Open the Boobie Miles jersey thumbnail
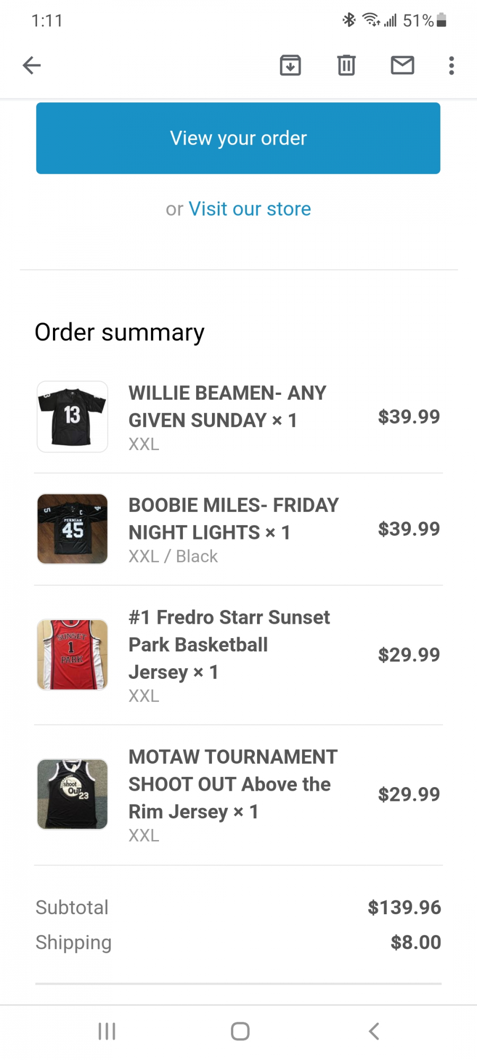Screen dimensions: 477x1060 click(73, 529)
